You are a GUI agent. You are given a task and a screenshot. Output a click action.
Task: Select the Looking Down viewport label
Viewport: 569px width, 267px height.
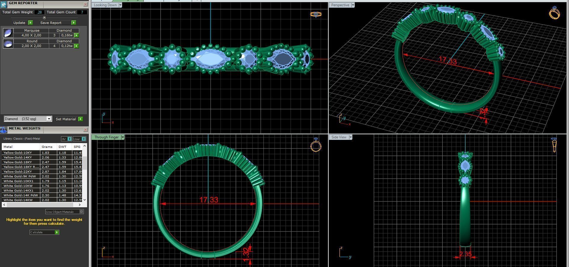click(x=105, y=5)
